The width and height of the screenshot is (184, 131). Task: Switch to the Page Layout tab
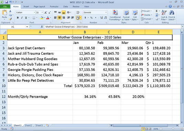pos(39,7)
